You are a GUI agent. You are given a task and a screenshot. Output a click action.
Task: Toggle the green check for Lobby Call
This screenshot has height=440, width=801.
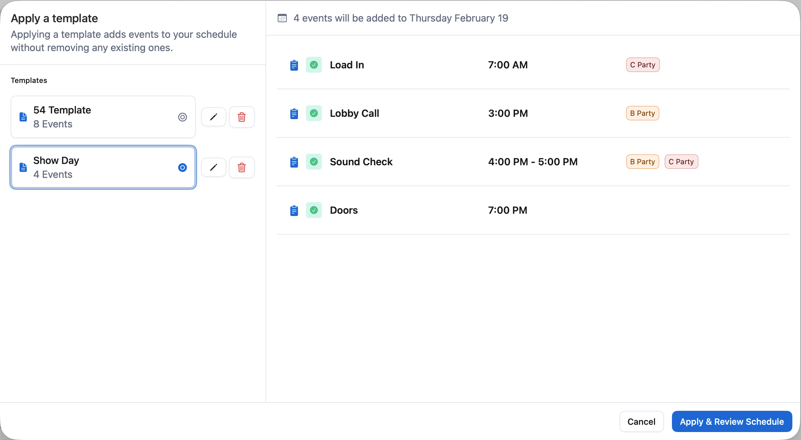314,113
